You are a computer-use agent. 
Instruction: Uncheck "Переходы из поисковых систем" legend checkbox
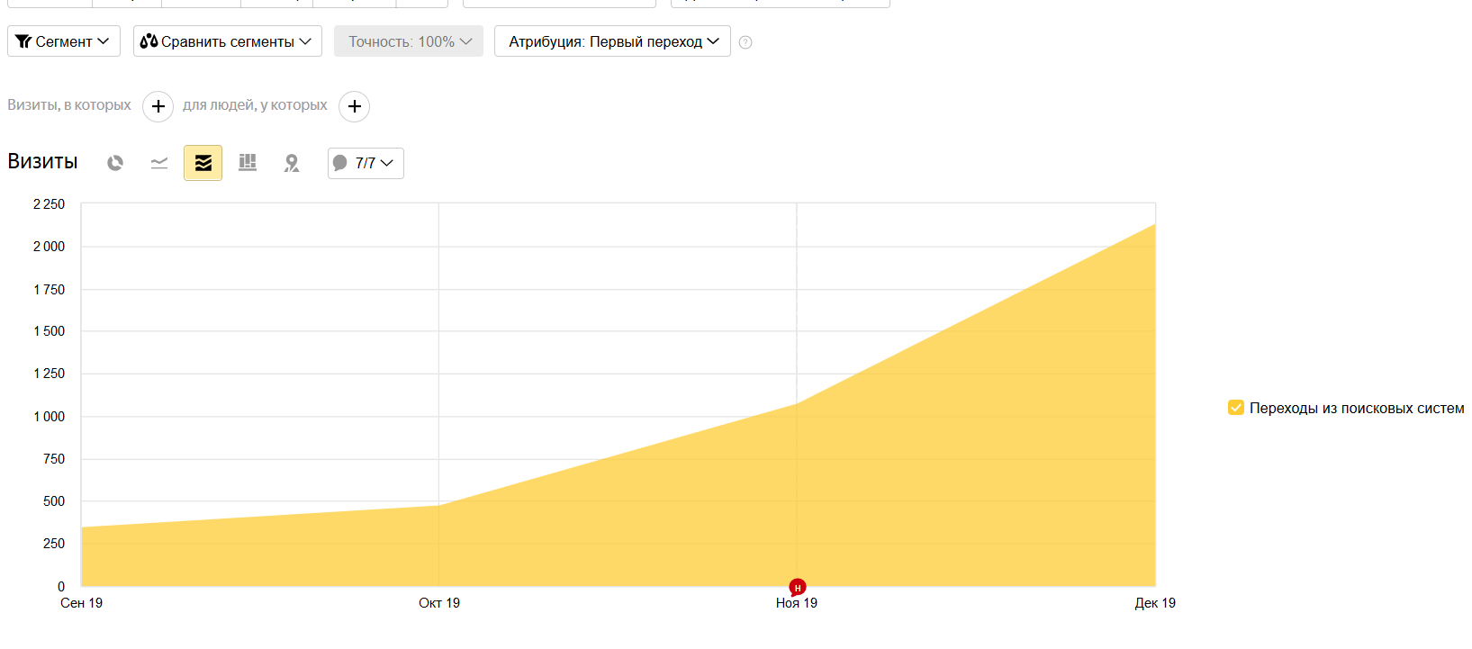pos(1236,408)
